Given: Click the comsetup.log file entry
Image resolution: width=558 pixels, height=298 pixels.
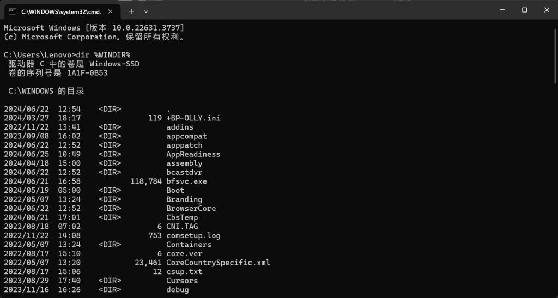Looking at the screenshot, I should point(193,235).
